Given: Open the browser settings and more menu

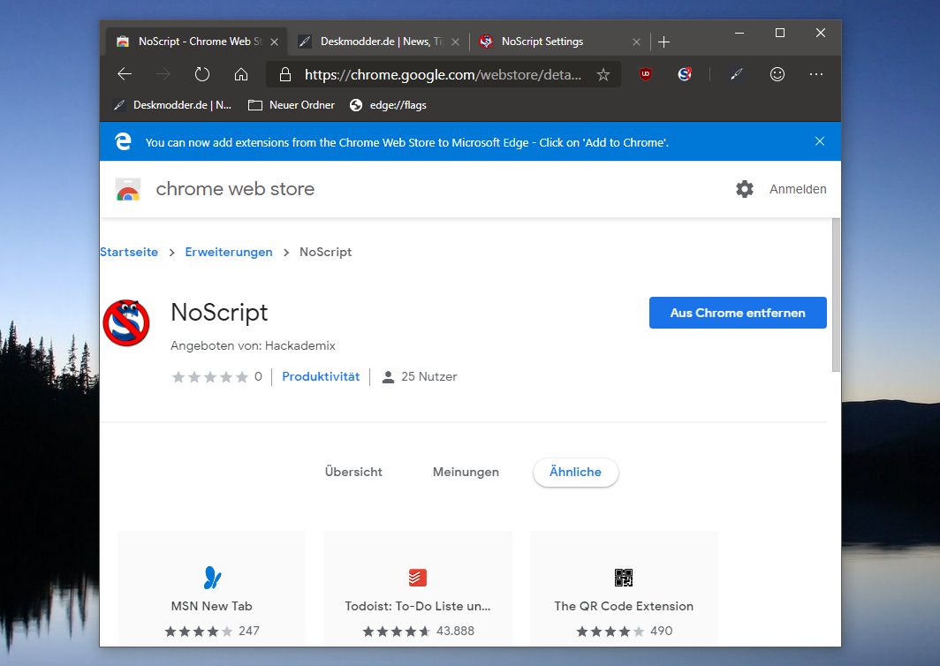Looking at the screenshot, I should 816,74.
